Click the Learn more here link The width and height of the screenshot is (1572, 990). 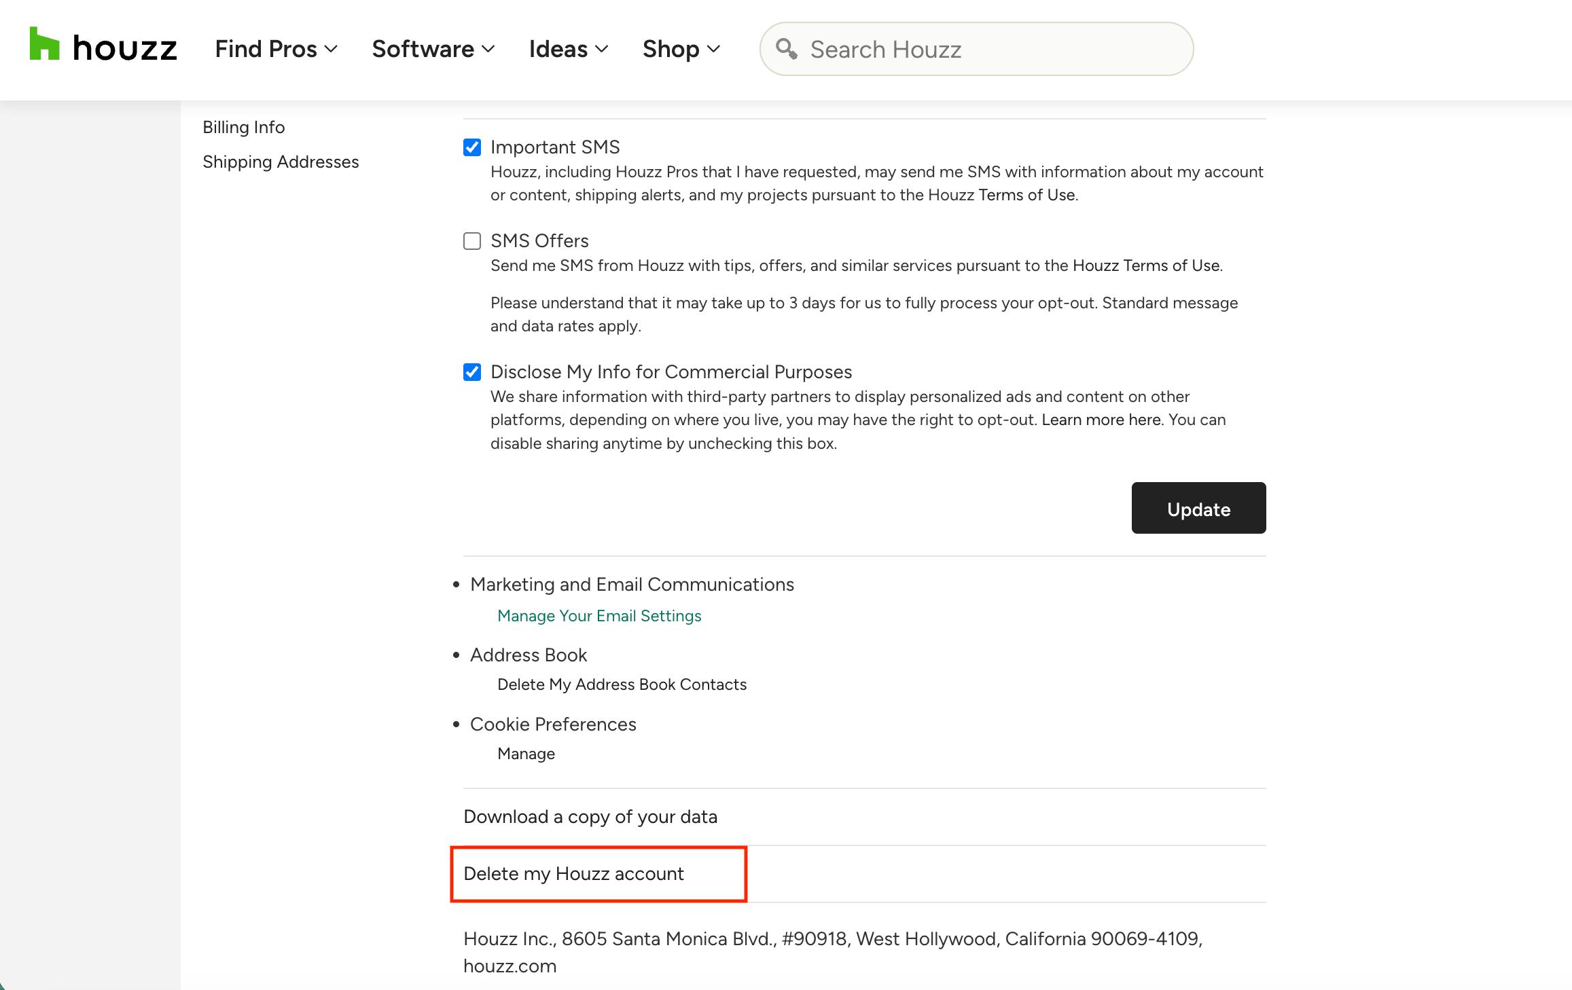pos(1101,420)
